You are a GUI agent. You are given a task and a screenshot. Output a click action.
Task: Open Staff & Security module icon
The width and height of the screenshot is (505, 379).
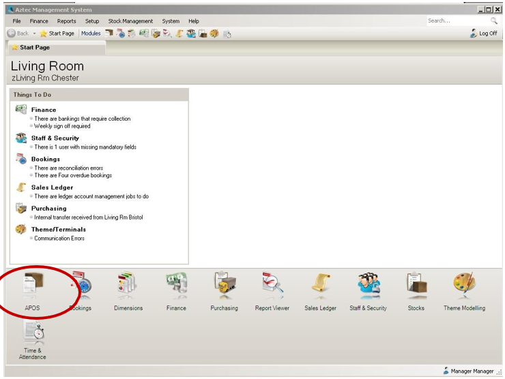368,287
